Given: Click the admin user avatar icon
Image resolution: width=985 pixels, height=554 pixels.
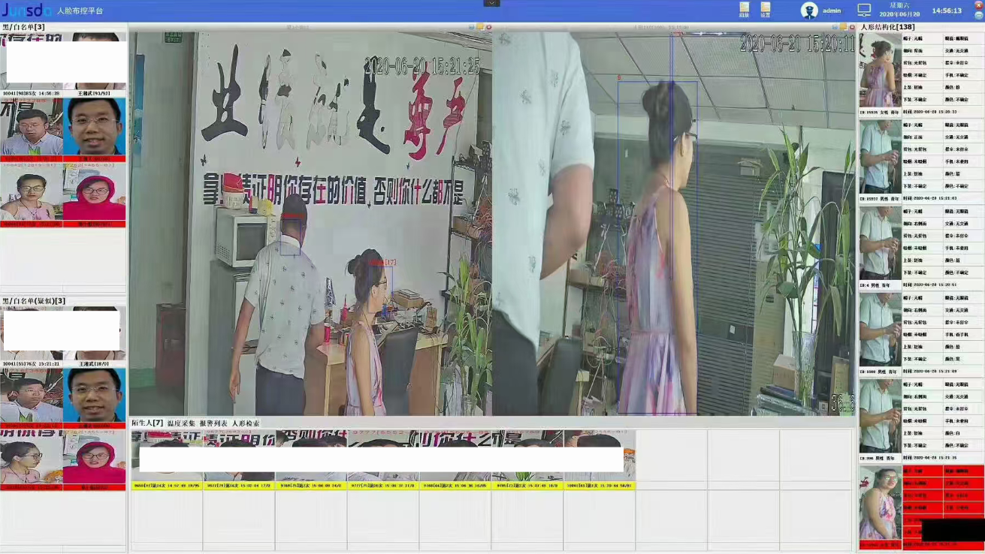Looking at the screenshot, I should [809, 11].
